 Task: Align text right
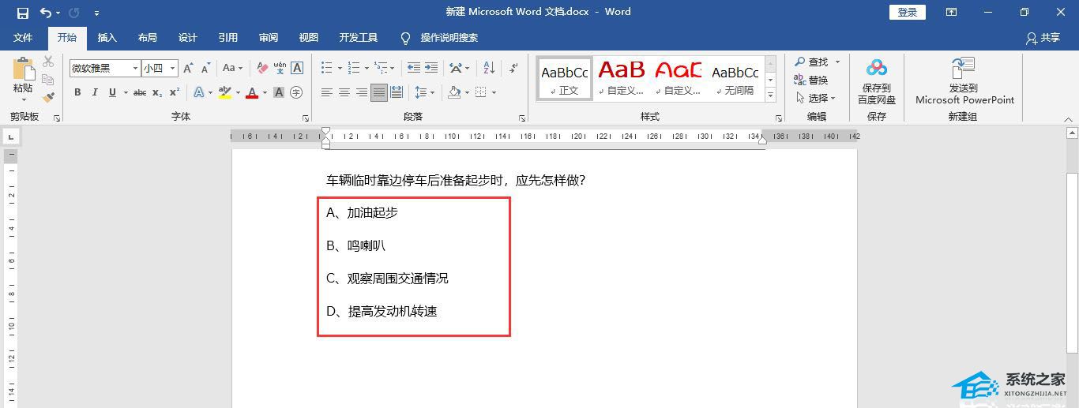[362, 92]
